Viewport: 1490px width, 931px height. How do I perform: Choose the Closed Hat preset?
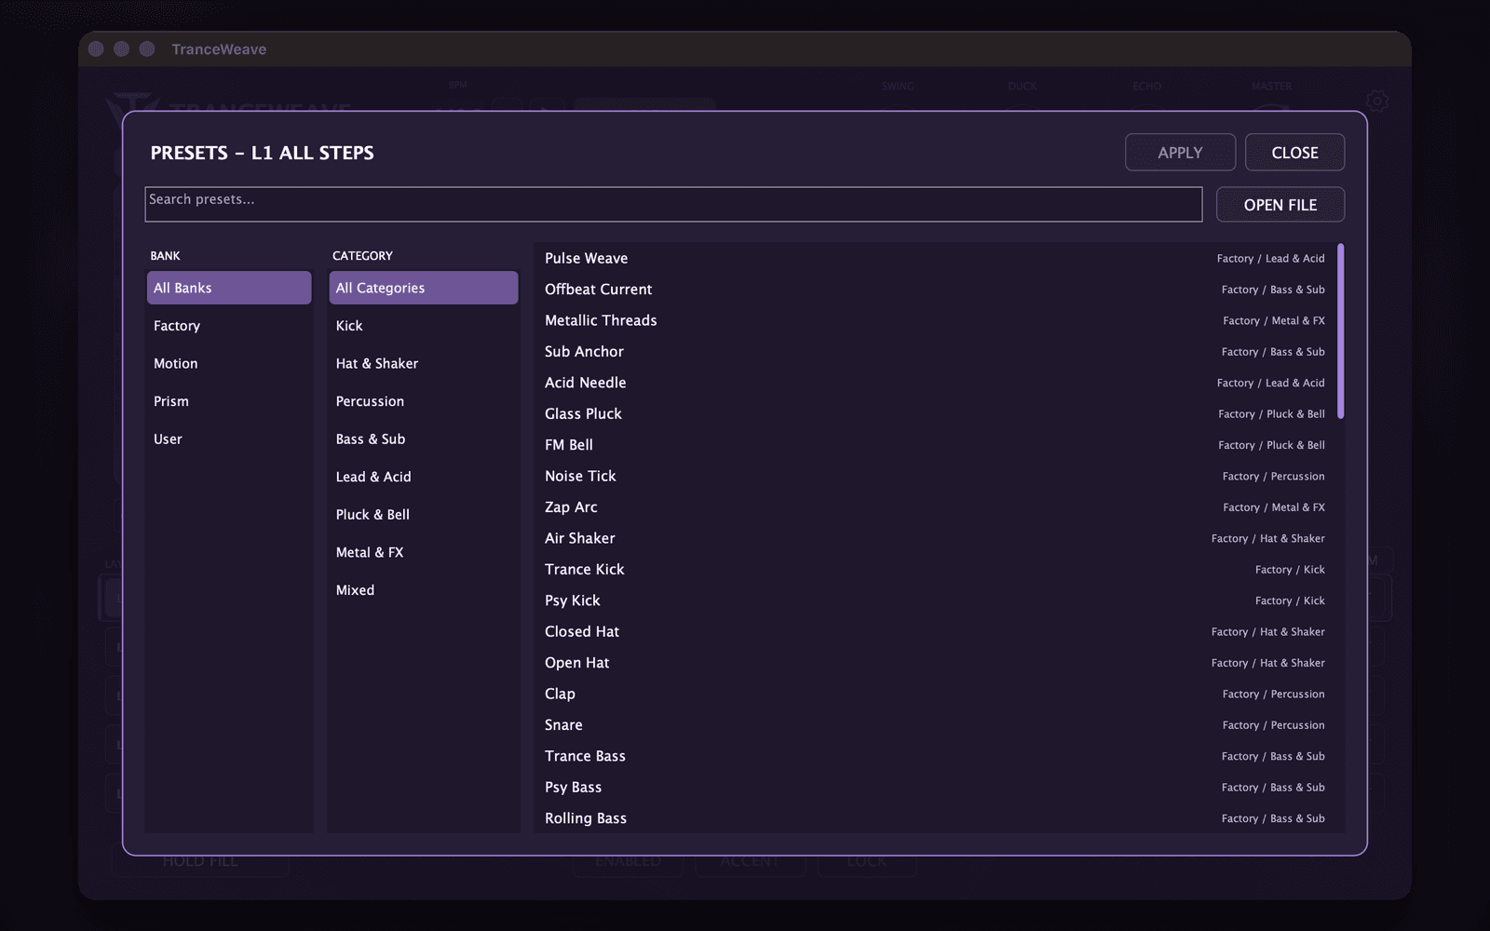pos(935,631)
